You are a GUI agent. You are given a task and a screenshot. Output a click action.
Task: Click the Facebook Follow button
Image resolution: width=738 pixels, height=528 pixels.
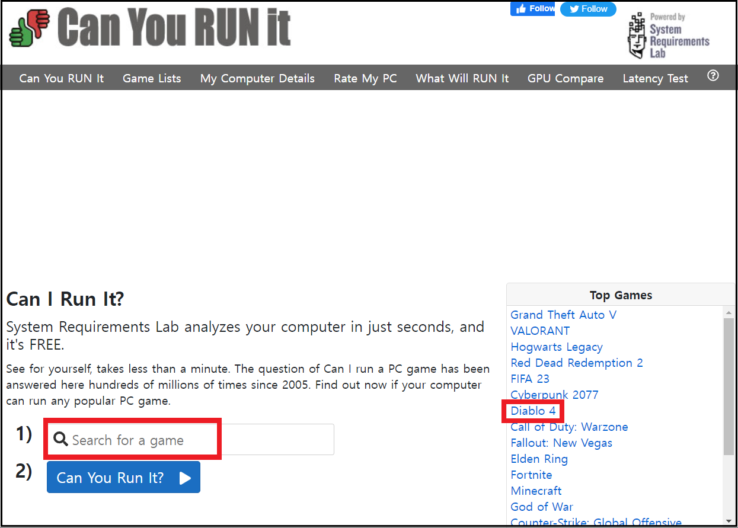point(532,9)
